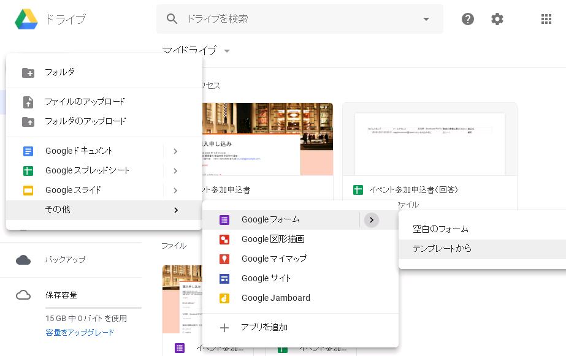Select フォルダ menu entry
The width and height of the screenshot is (566, 356).
tap(104, 72)
